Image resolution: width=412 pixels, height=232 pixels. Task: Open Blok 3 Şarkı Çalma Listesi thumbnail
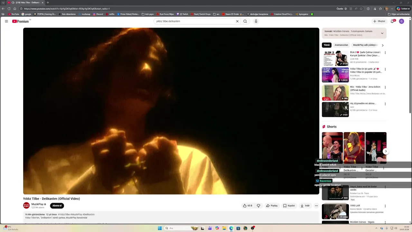click(x=335, y=58)
